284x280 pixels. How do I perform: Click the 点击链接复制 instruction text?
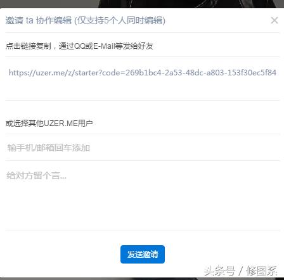point(29,46)
